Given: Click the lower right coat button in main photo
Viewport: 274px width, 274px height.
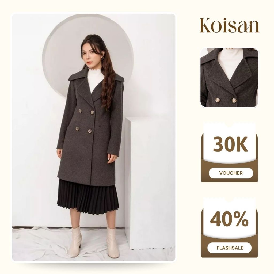Looking at the screenshot, I should (x=90, y=131).
